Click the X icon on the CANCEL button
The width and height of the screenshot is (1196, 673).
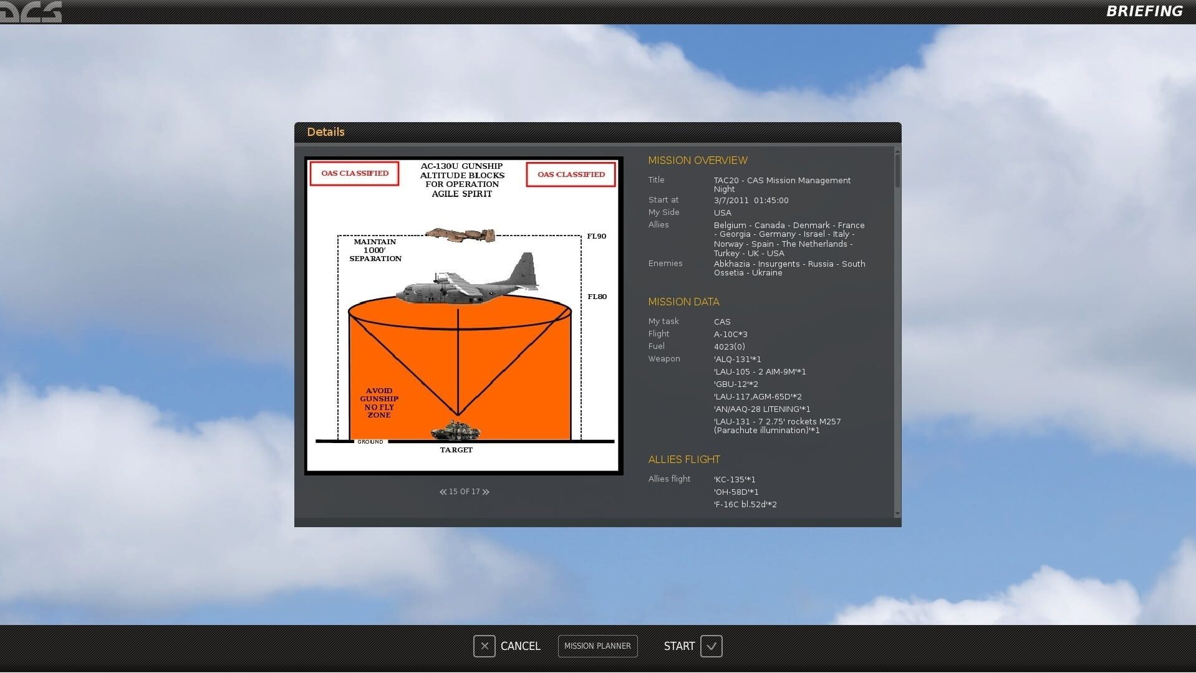[x=484, y=646]
